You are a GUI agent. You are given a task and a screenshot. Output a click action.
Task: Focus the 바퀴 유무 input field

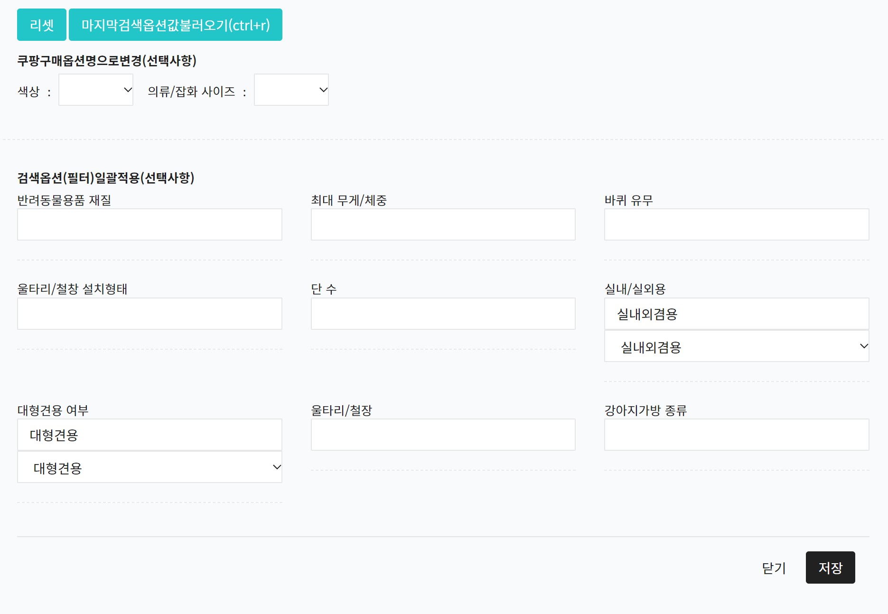[x=737, y=224]
